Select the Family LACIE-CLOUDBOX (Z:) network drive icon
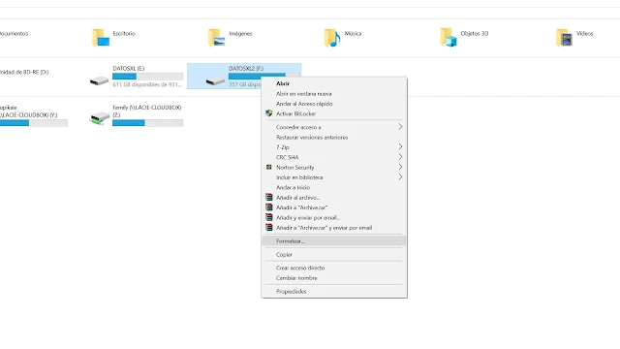Screen dimensions: 620x349 point(100,118)
